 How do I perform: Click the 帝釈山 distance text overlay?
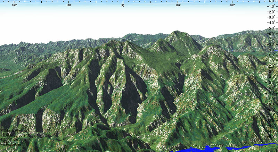click(13, 130)
